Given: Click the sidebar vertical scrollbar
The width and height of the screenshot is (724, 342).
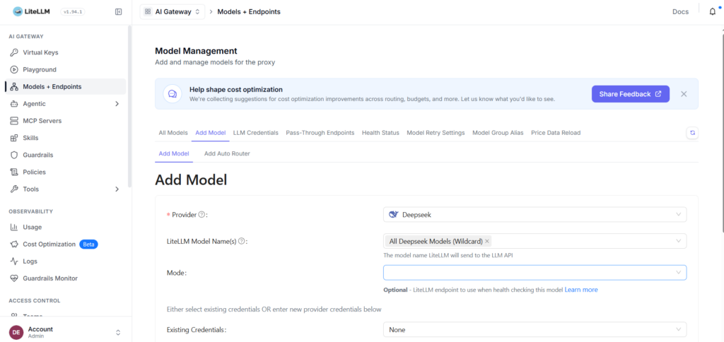Looking at the screenshot, I should (130, 106).
